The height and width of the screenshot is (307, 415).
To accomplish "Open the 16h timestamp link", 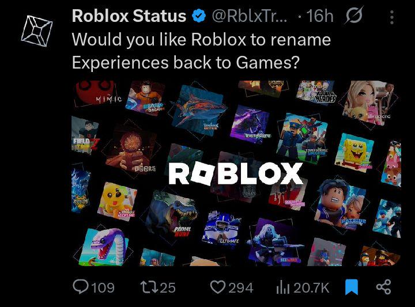I will (x=320, y=16).
